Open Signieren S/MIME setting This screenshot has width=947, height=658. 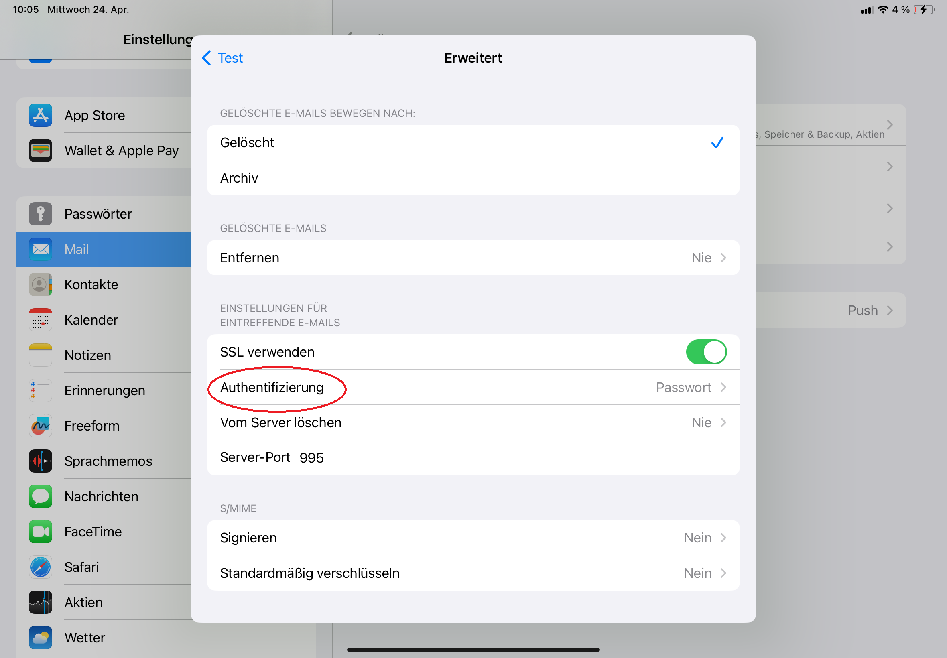coord(473,538)
